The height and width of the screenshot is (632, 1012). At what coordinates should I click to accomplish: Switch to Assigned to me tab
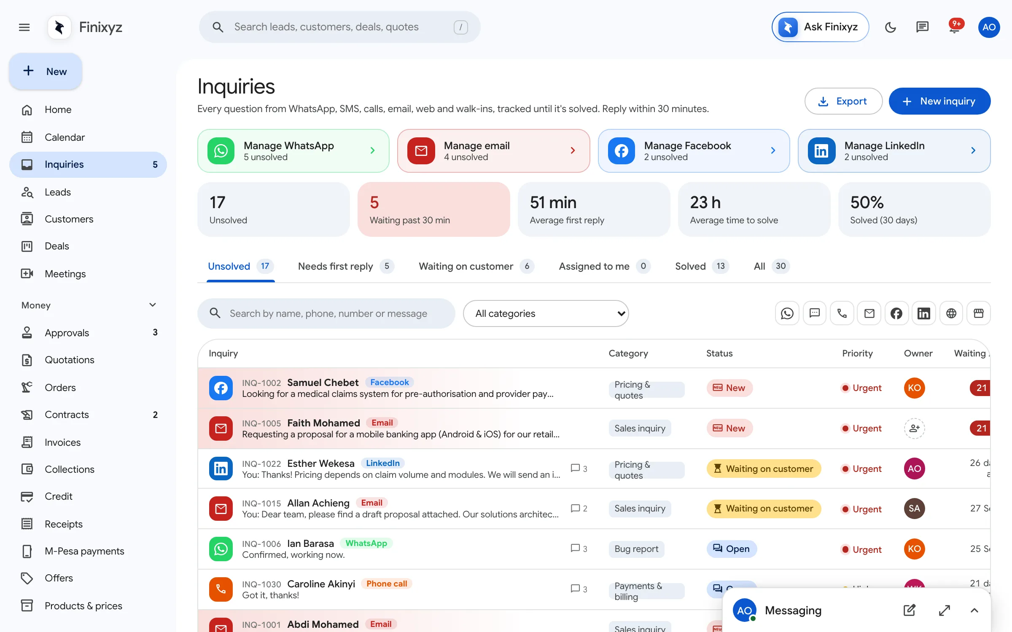click(605, 266)
